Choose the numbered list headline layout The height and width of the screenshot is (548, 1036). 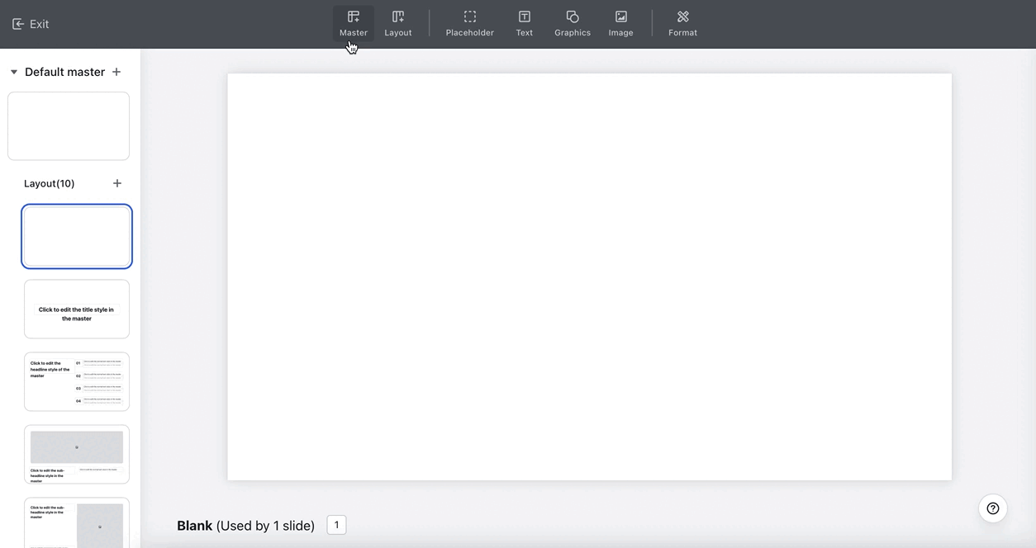(77, 381)
